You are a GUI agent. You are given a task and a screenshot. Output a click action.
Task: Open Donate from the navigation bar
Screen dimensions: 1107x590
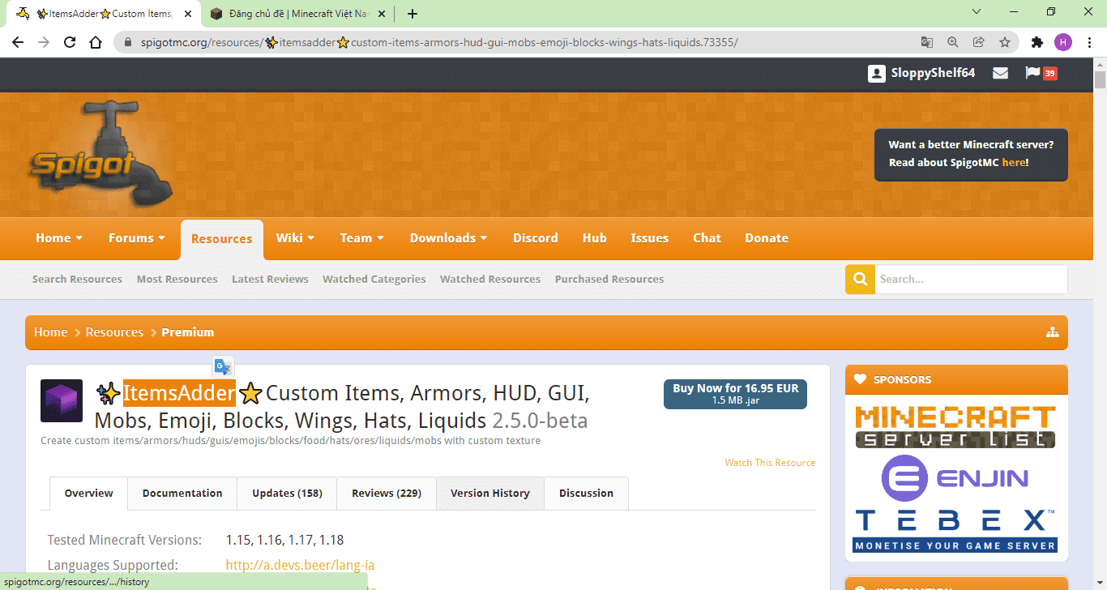coord(767,238)
